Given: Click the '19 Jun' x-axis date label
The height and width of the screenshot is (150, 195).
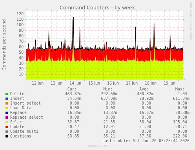Looking at the screenshot, I should 169,83.
